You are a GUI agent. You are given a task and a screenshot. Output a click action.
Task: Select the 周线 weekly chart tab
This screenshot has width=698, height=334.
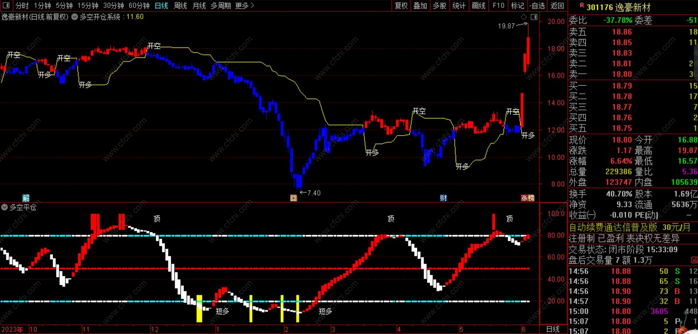click(180, 6)
